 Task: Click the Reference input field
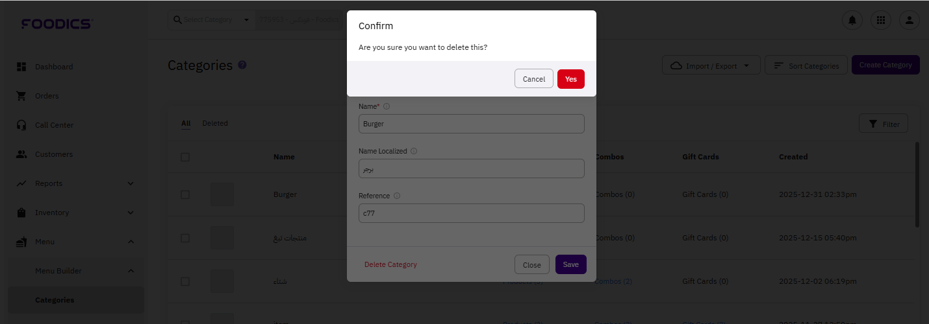(472, 213)
